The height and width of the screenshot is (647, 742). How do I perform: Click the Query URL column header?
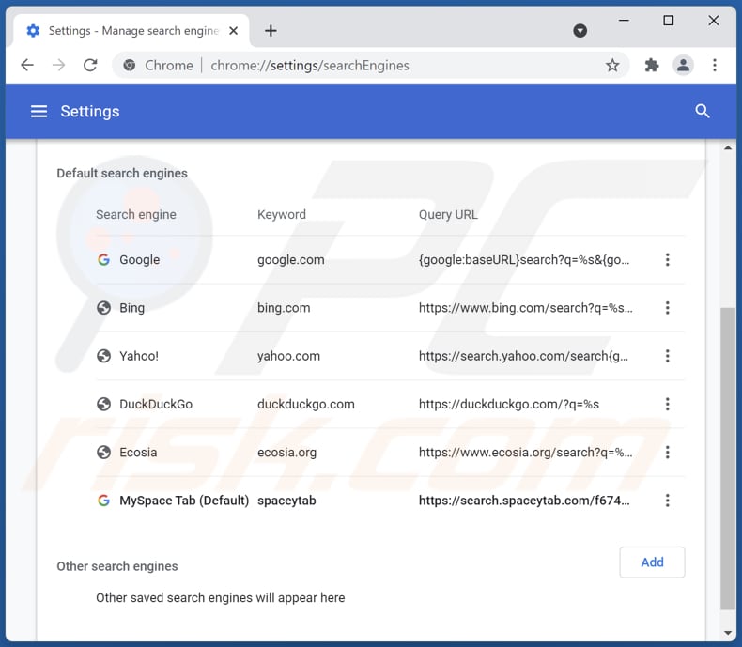(x=448, y=215)
